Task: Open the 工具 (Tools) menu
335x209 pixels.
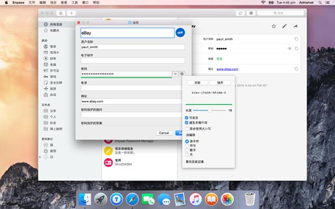Action: click(x=75, y=3)
